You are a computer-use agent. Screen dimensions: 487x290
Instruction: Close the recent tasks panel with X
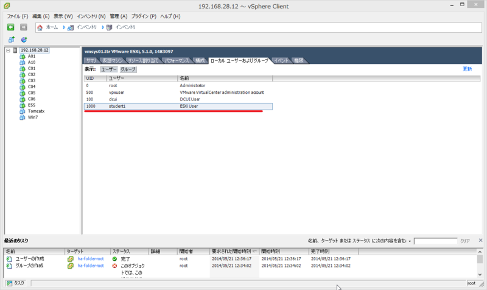coord(480,240)
